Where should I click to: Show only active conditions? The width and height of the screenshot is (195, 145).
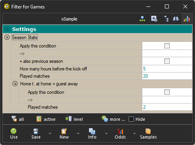click(x=46, y=119)
